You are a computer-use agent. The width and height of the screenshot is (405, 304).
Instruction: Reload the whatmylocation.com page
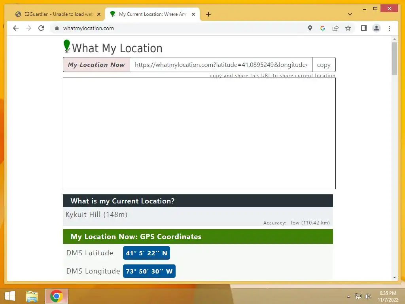(x=41, y=28)
